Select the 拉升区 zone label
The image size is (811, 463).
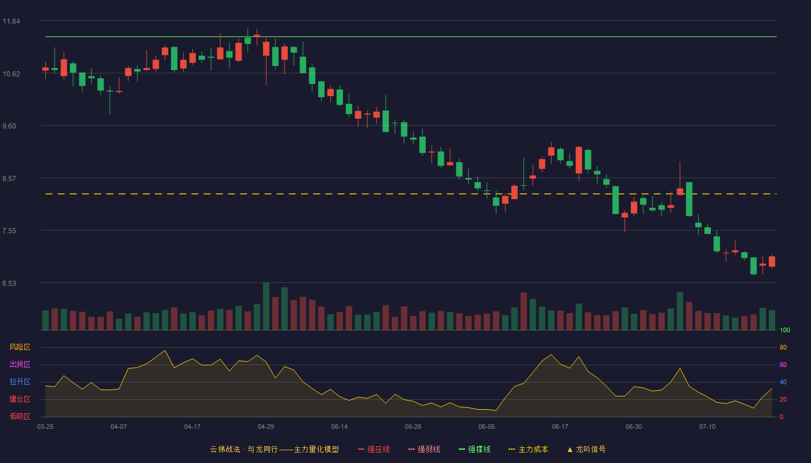(x=20, y=382)
